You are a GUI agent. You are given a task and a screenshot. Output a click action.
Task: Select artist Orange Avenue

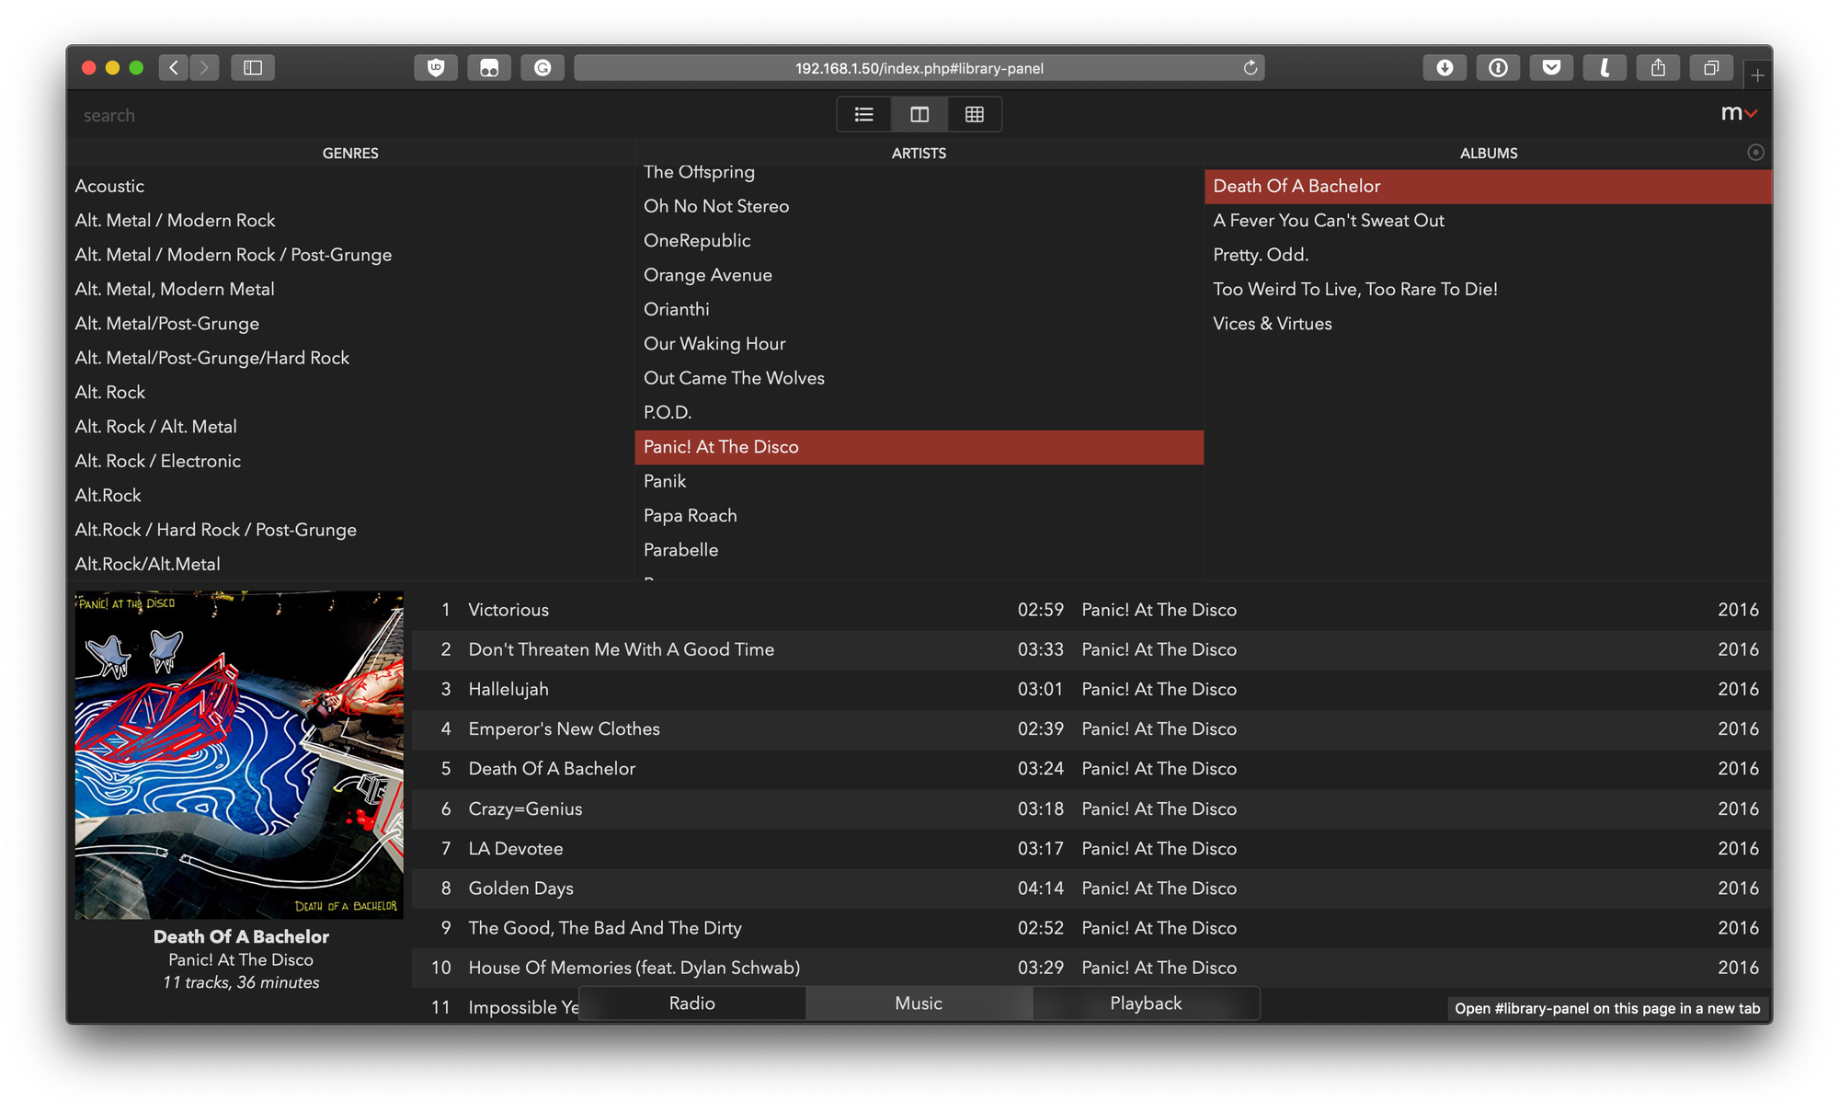919,275
